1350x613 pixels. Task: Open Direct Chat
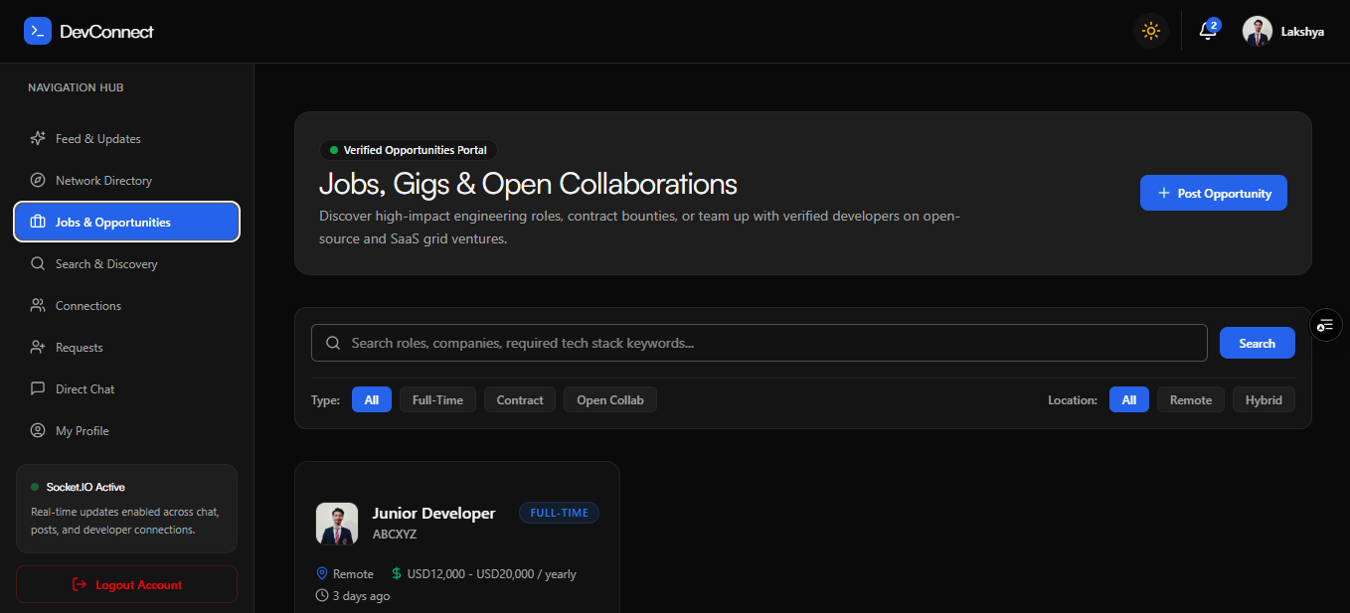click(x=127, y=389)
